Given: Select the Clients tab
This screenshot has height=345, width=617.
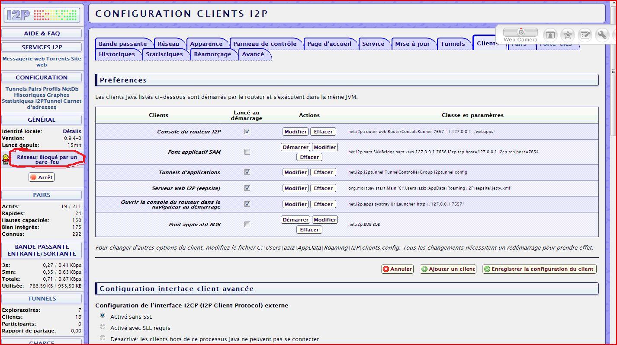Looking at the screenshot, I should click(488, 43).
